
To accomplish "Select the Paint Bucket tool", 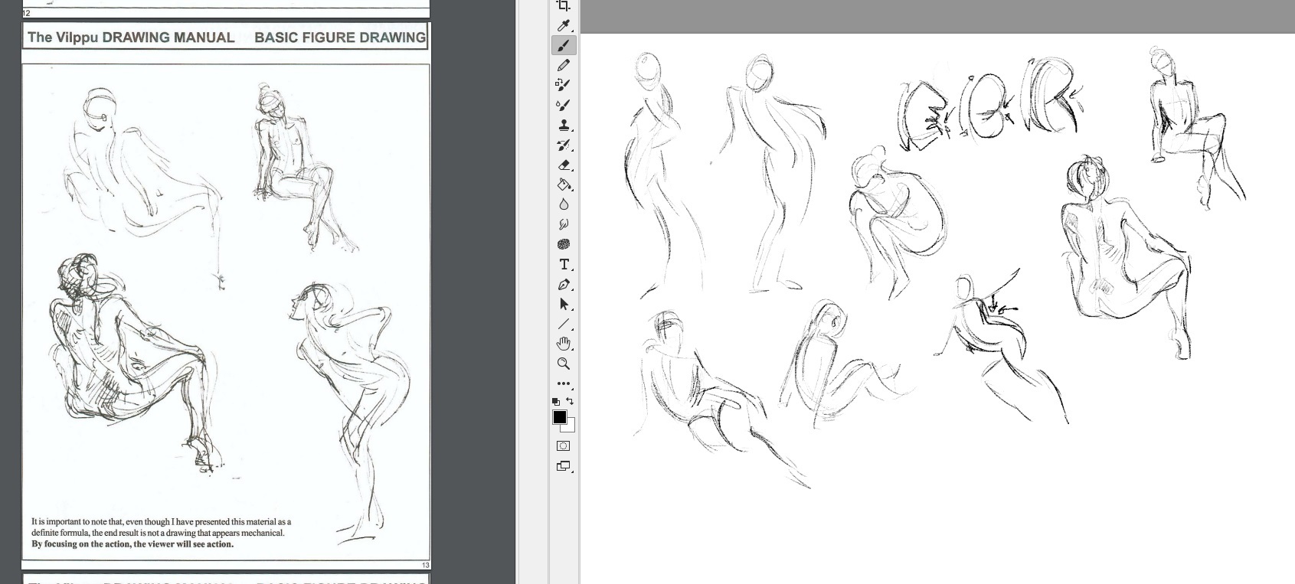I will pos(563,184).
